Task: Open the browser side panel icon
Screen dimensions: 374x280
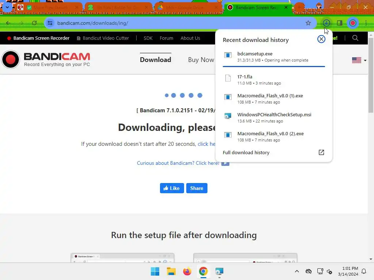Action: tap(340, 23)
